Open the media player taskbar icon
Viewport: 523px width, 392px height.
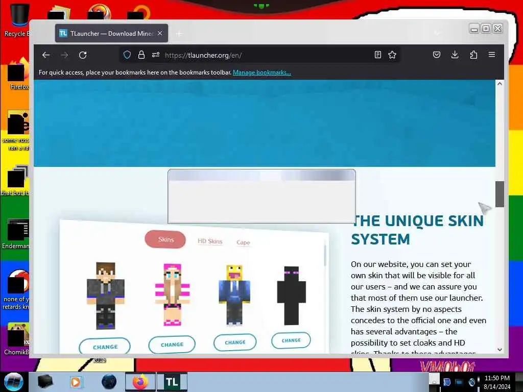(76, 382)
